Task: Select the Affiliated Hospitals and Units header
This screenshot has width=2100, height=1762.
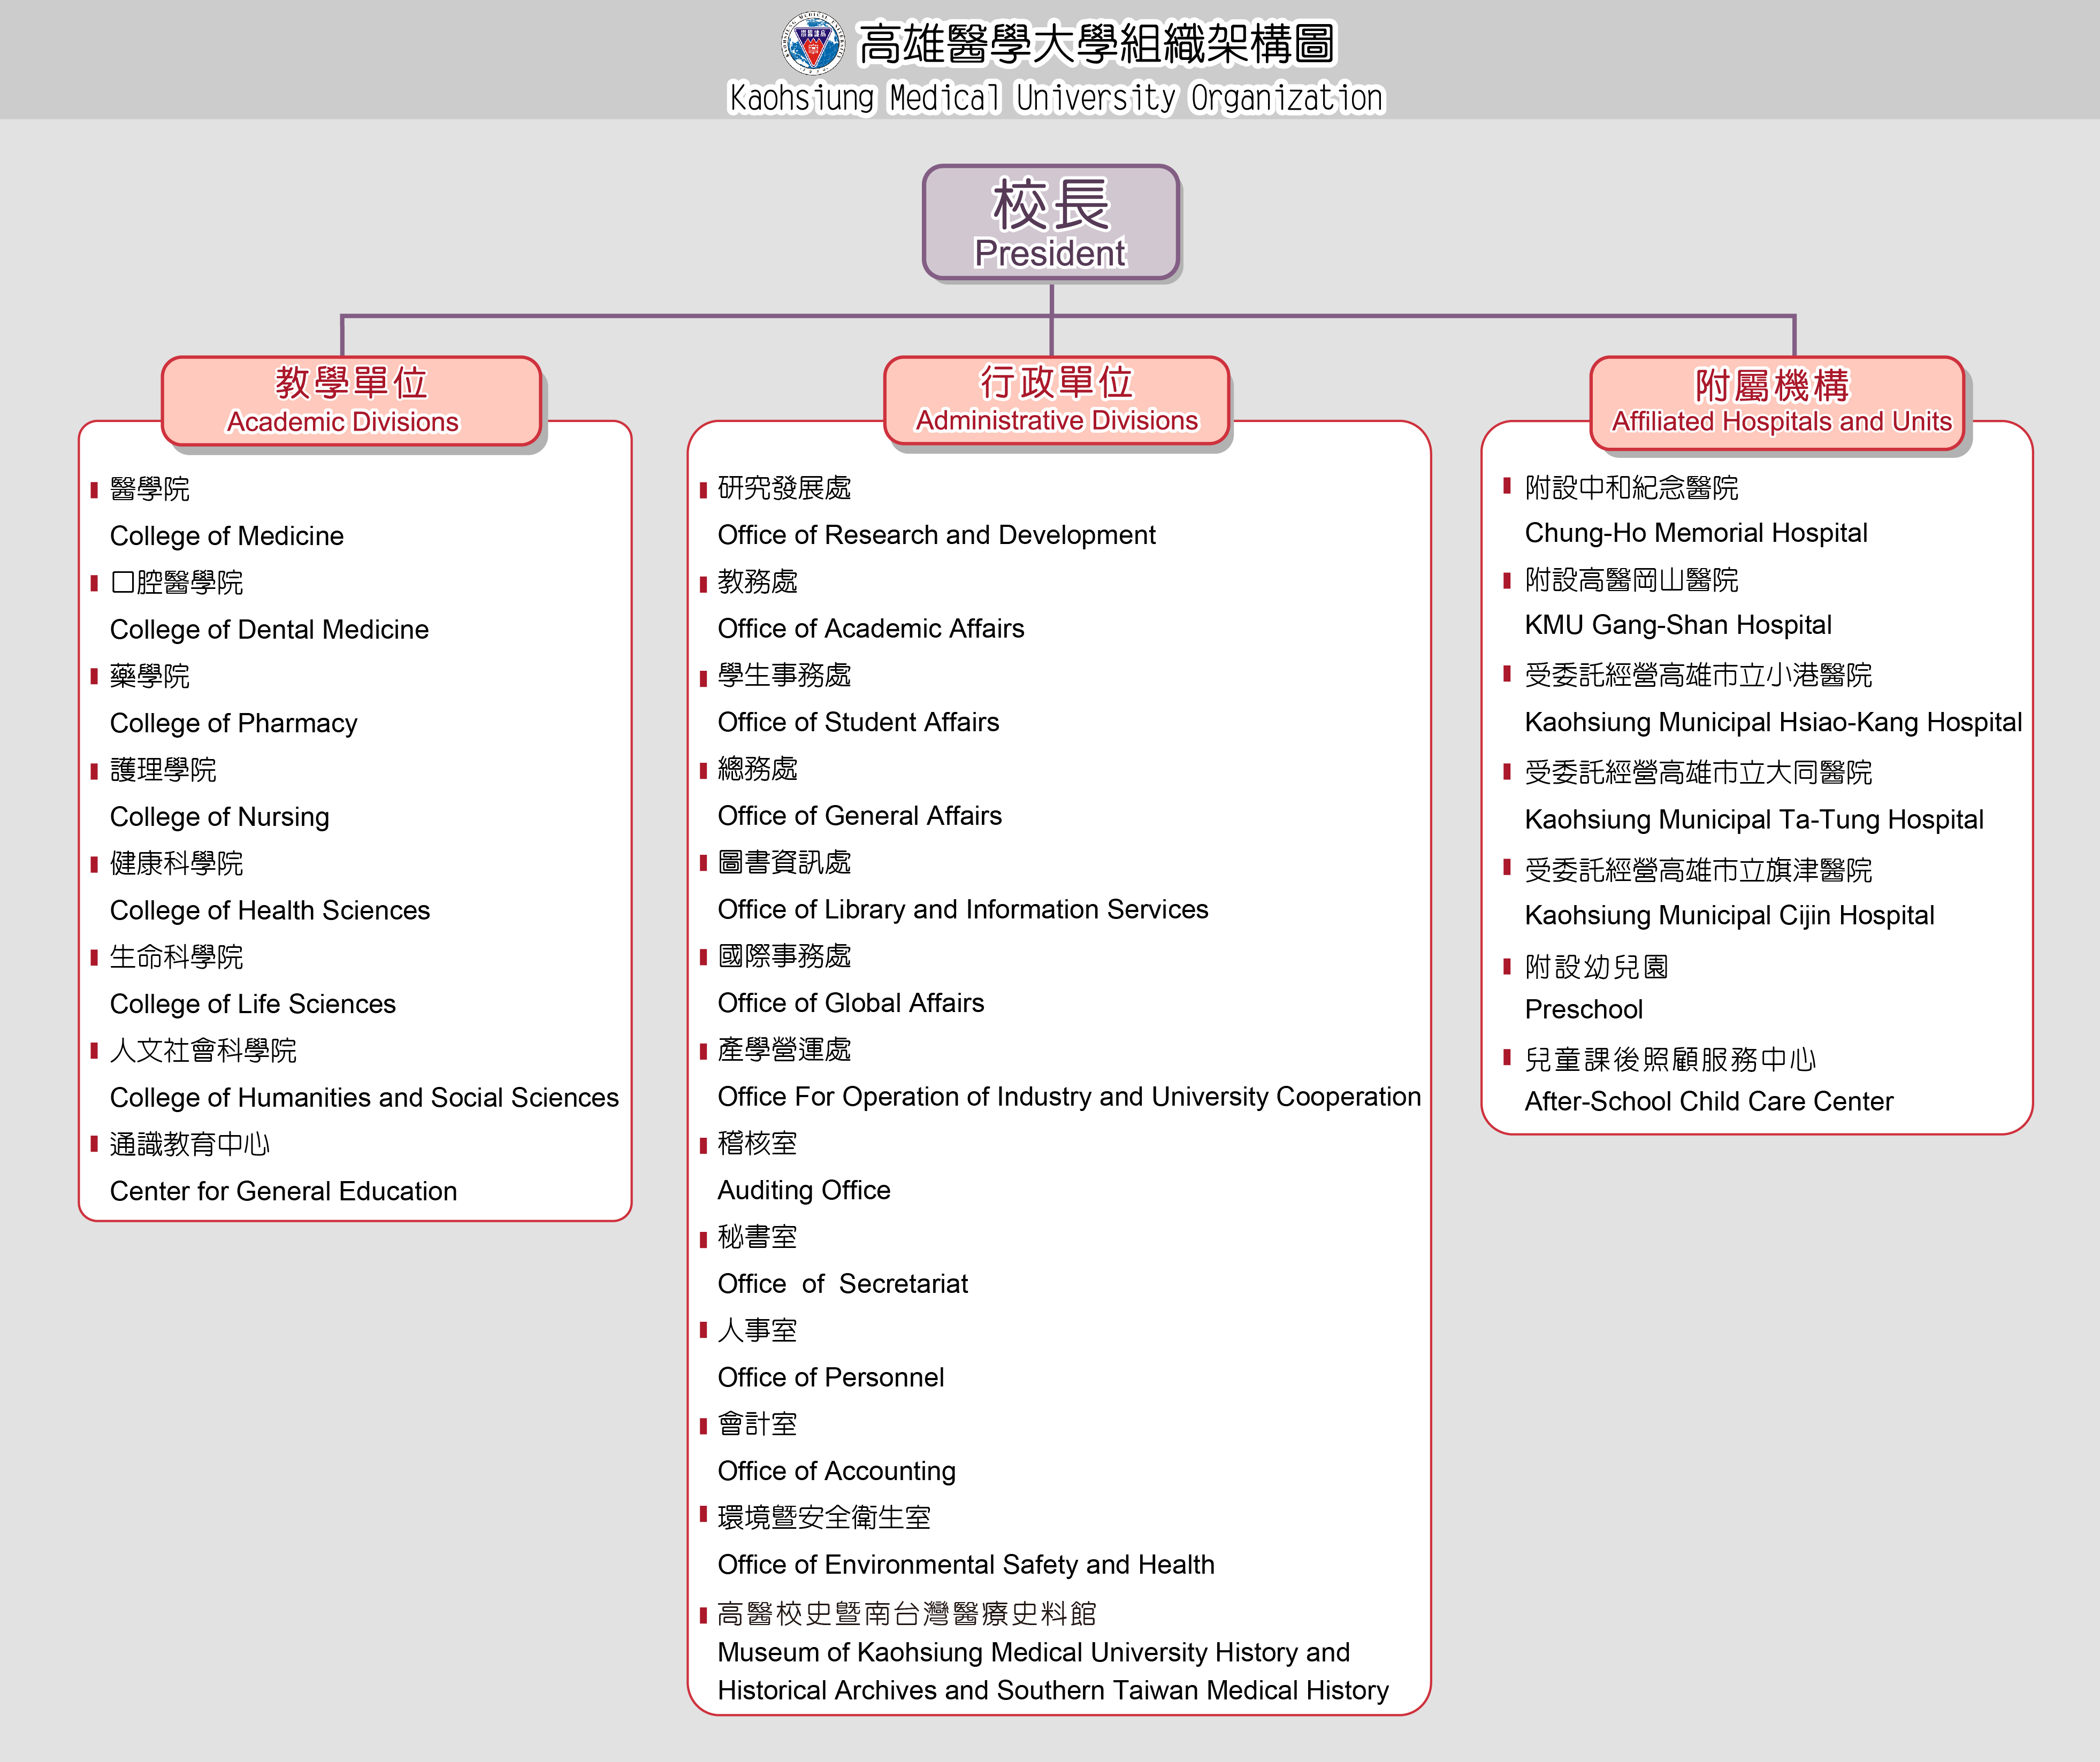Action: 1777,402
